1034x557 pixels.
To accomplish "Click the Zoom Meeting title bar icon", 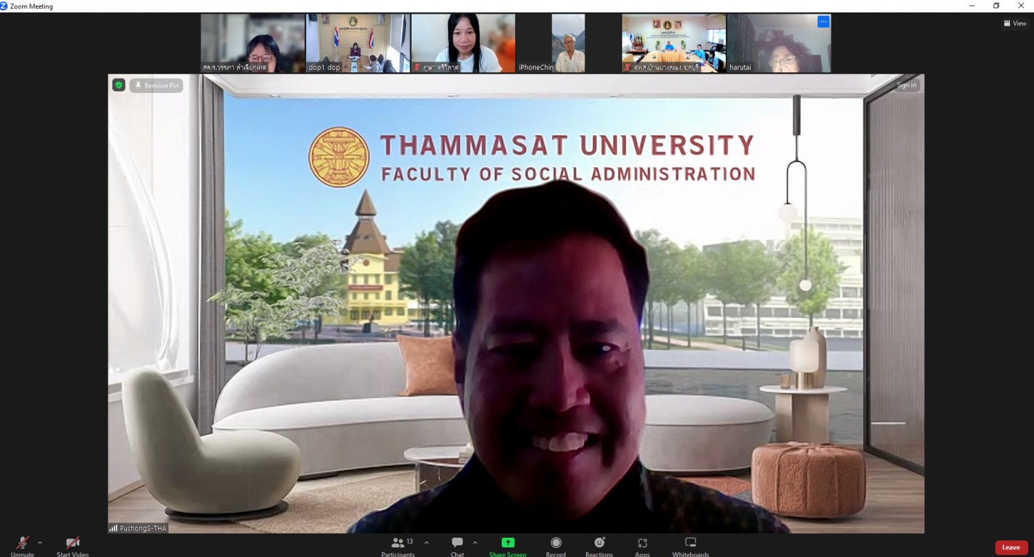I will coord(4,6).
